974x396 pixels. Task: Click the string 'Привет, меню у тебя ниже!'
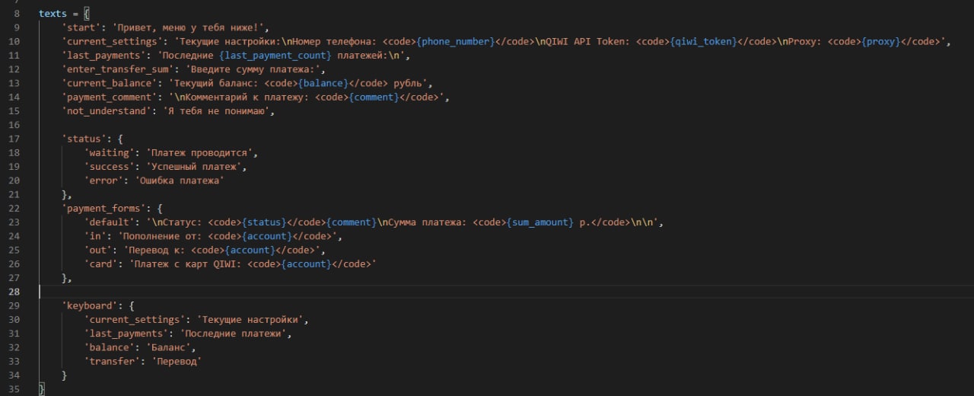click(x=187, y=27)
